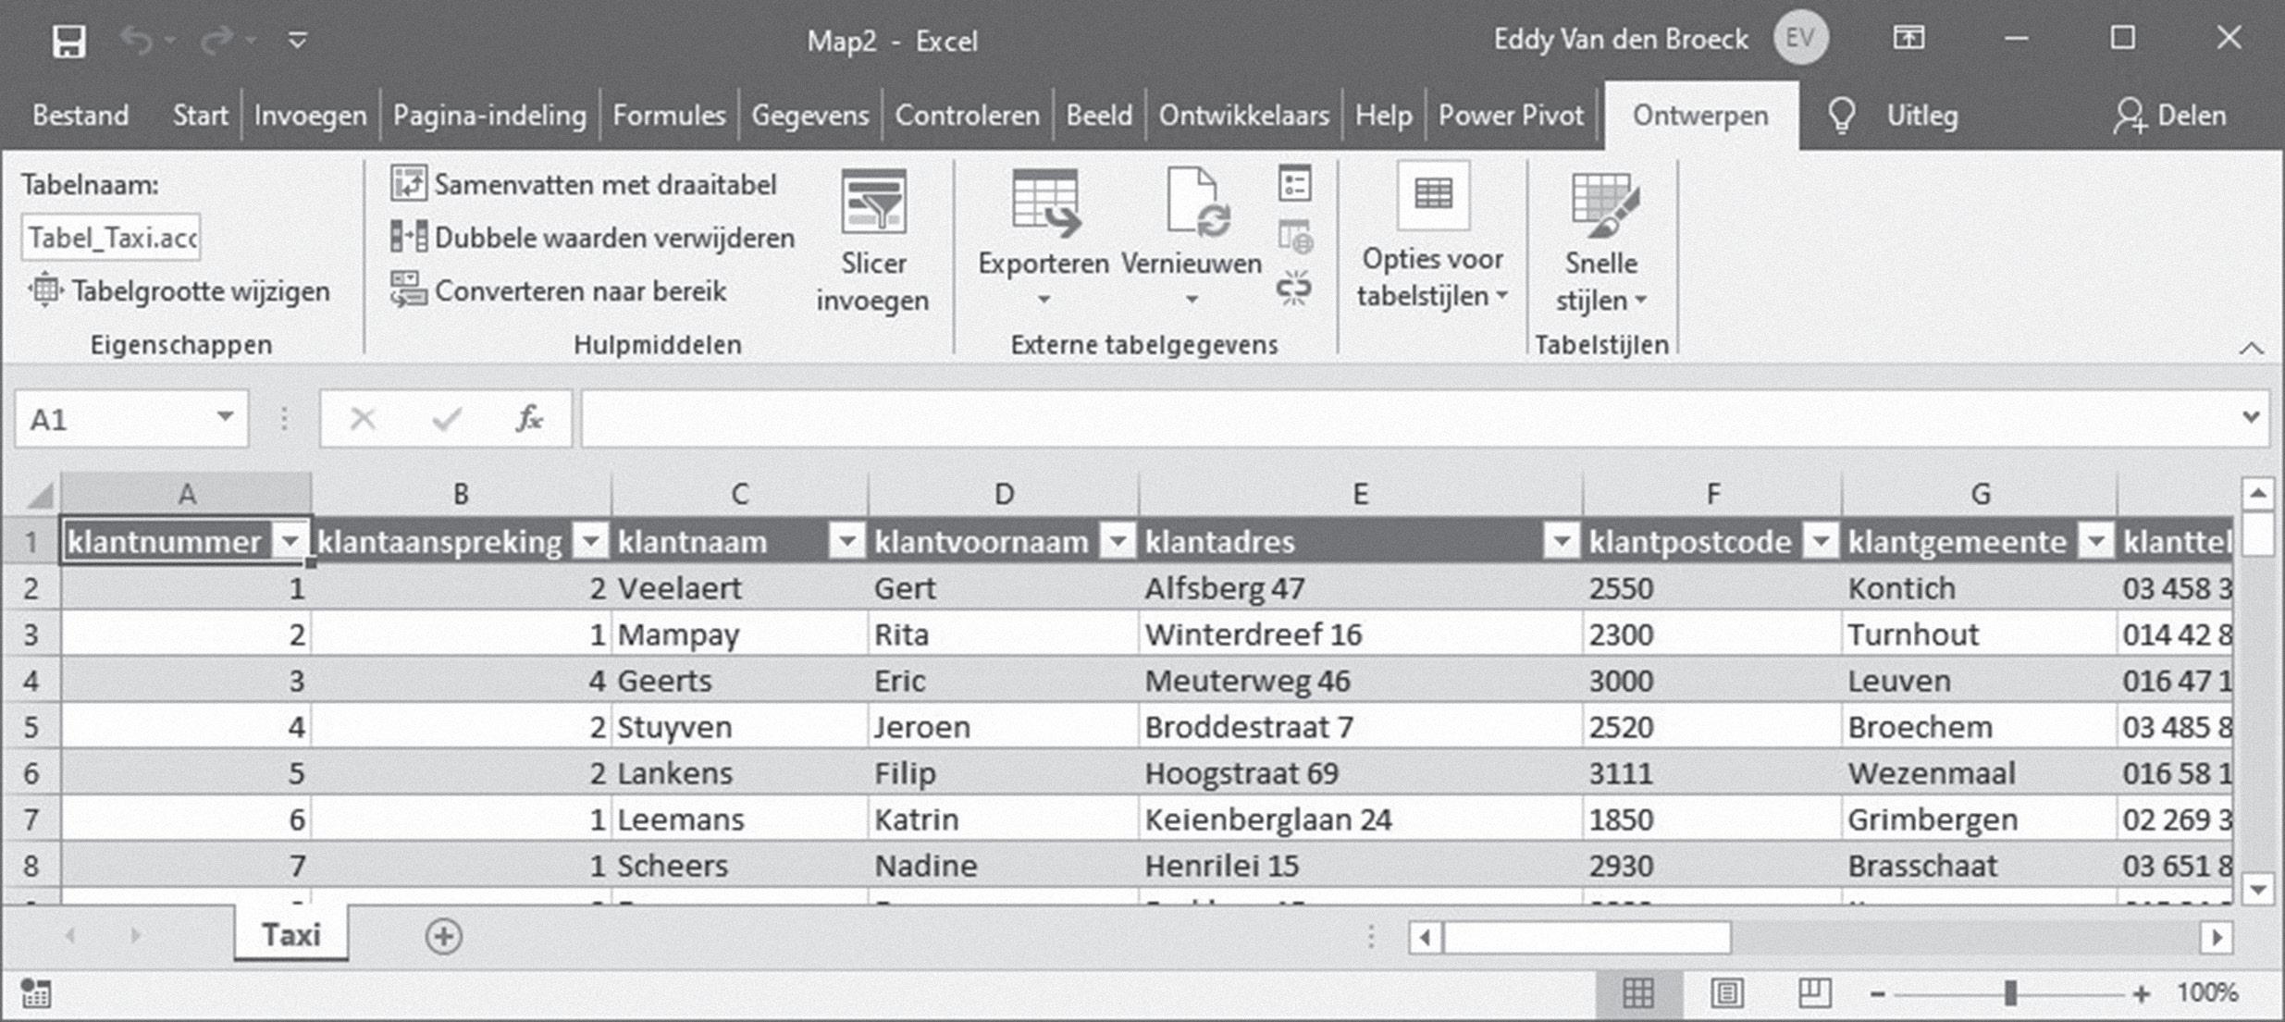The height and width of the screenshot is (1022, 2285).
Task: Open Samenvatten met draaitabel
Action: click(584, 185)
